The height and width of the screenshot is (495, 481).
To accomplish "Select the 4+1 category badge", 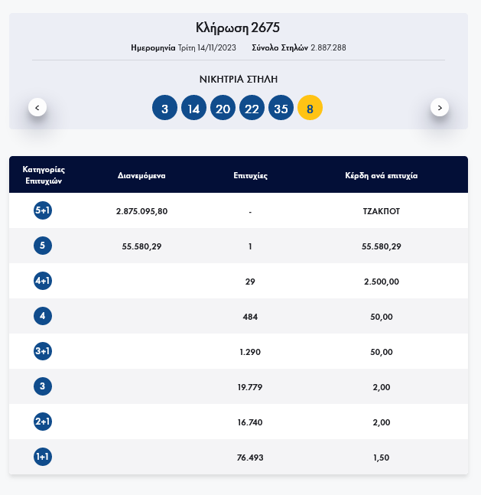I will [x=43, y=281].
